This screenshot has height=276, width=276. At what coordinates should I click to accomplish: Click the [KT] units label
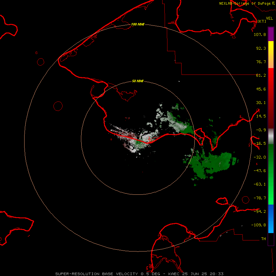(x=262, y=21)
